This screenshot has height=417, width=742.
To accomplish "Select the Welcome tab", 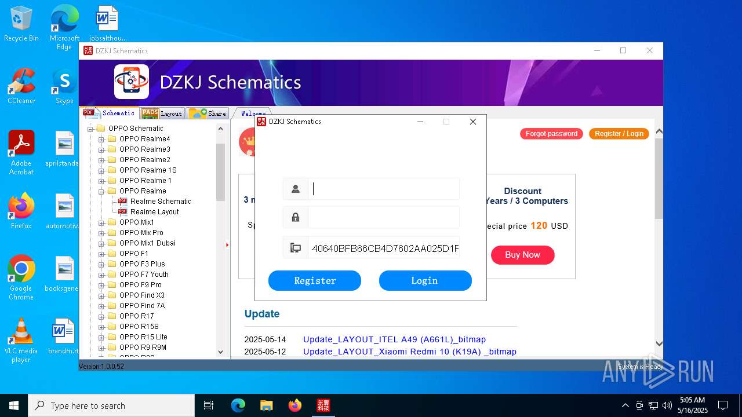I will tap(253, 114).
